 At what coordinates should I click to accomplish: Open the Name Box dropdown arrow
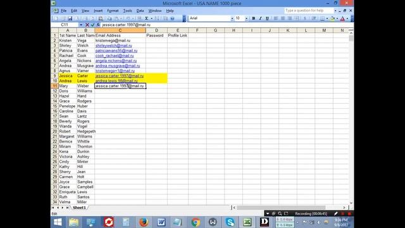coord(81,25)
